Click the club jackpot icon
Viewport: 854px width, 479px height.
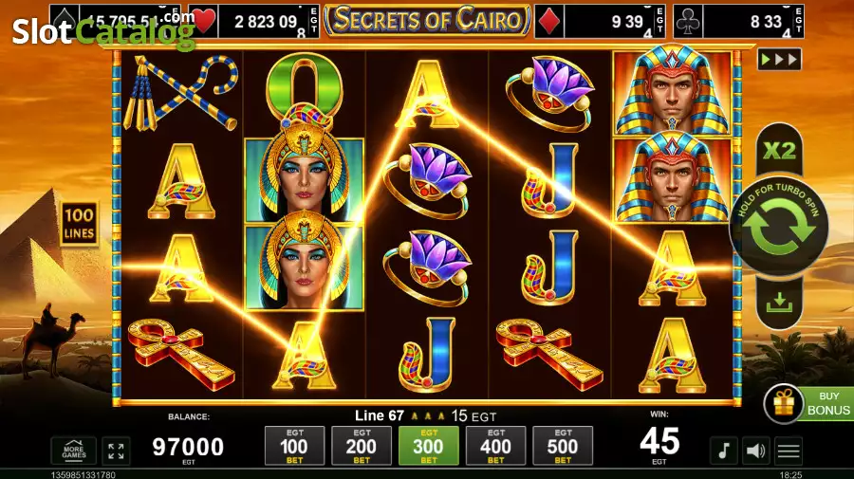(688, 23)
